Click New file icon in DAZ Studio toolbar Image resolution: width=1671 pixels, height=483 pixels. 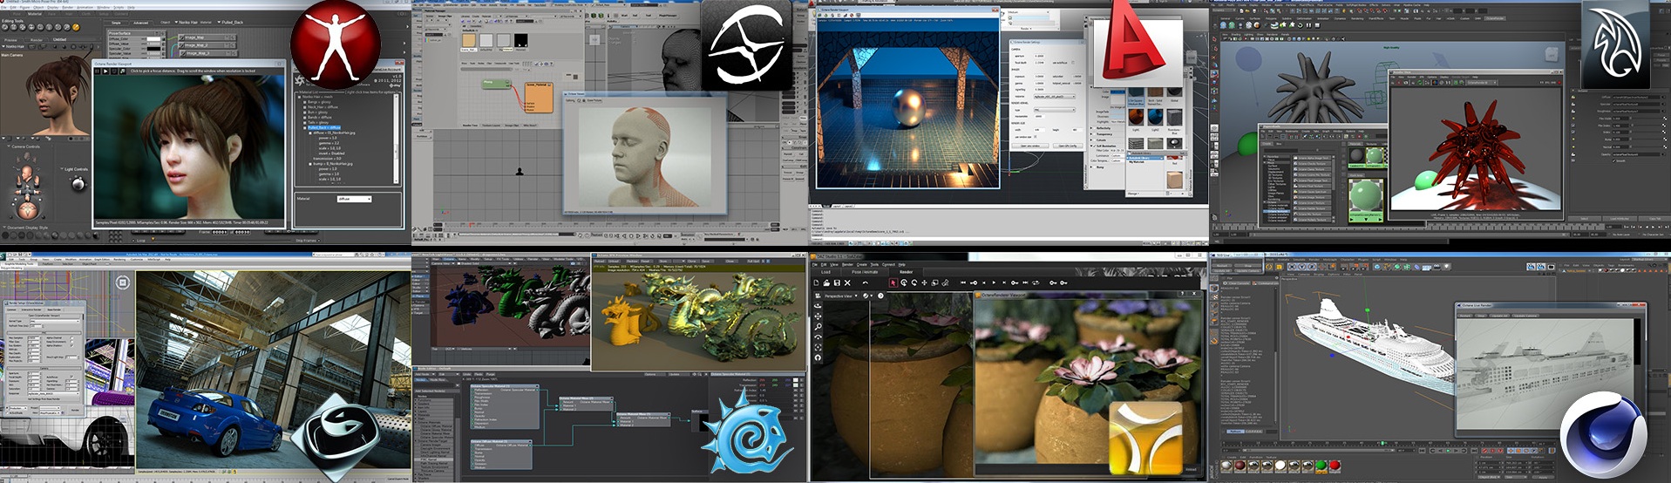coord(816,282)
